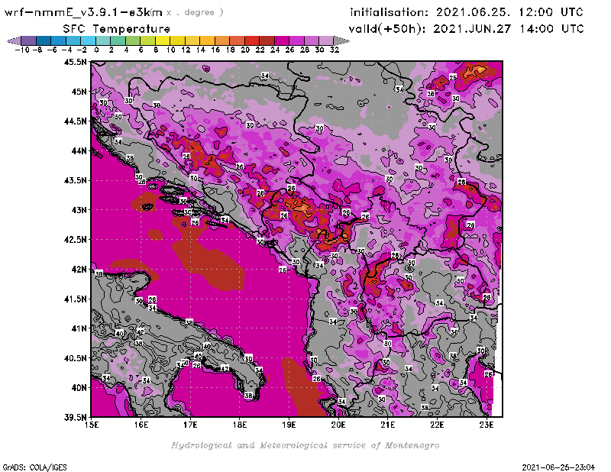The width and height of the screenshot is (611, 472).
Task: Click the initialisation date and time text
Action: pyautogui.click(x=466, y=12)
